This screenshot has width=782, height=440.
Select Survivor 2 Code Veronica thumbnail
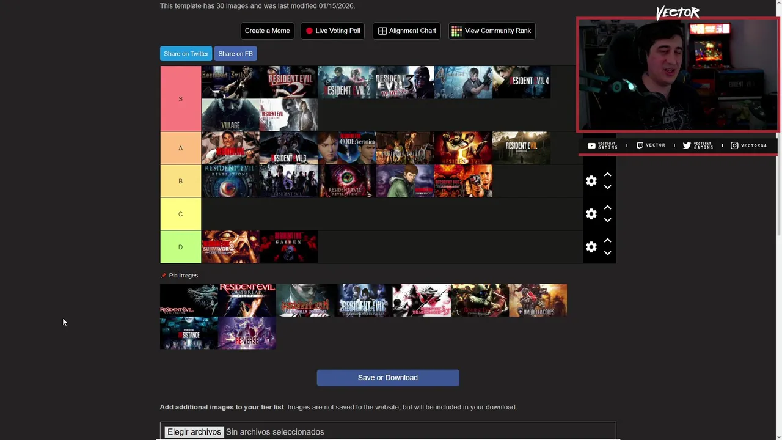pyautogui.click(x=230, y=247)
